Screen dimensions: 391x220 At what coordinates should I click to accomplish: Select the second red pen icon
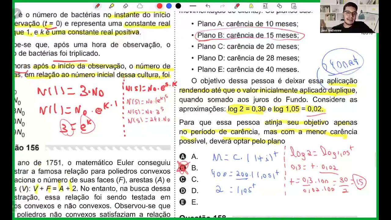pos(237,6)
